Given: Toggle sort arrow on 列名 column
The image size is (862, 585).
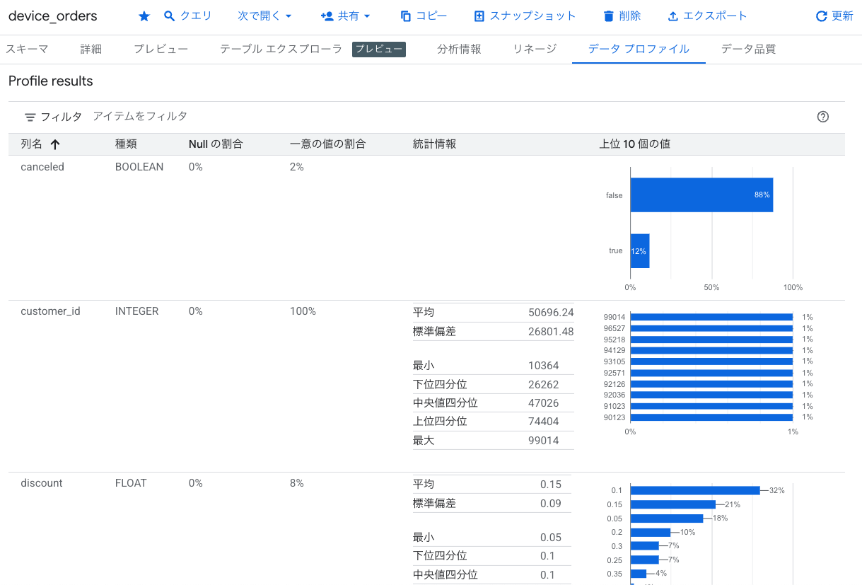Looking at the screenshot, I should coord(54,144).
